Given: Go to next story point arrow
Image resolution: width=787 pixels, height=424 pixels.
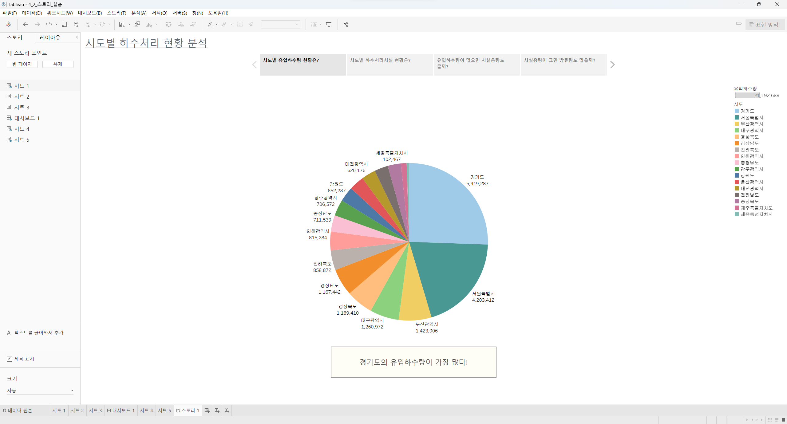Looking at the screenshot, I should coord(612,65).
